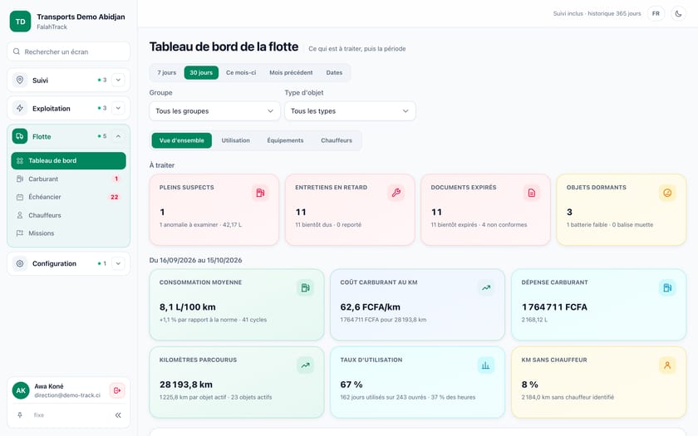Open the Chauffeurs sidebar entry

[68, 215]
